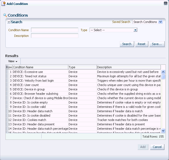Select row DEVICE: User count
Image resolution: width=169 pixels, height=160 pixels.
click(x=83, y=85)
